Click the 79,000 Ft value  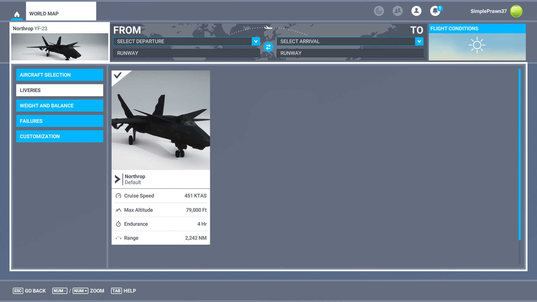pyautogui.click(x=196, y=210)
